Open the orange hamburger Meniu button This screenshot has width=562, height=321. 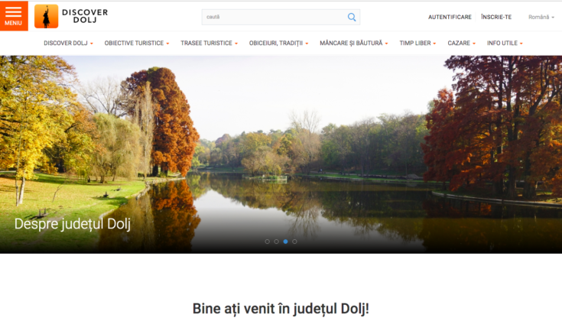coord(13,15)
